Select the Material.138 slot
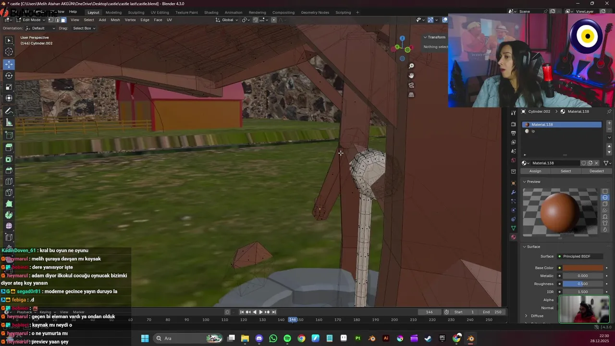Image resolution: width=615 pixels, height=346 pixels. coord(562,124)
